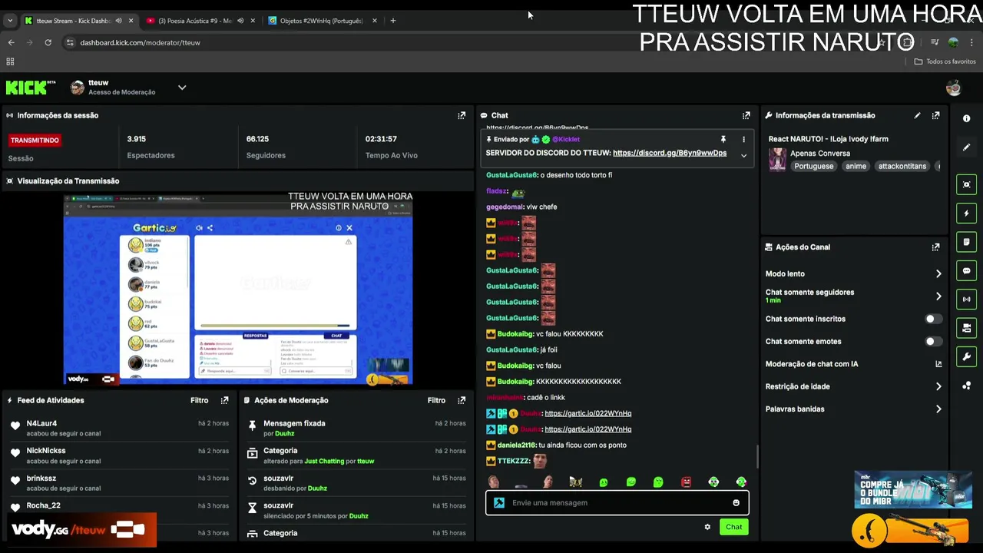Toggle the chat bubble sidebar icon
Image resolution: width=983 pixels, height=553 pixels.
coord(966,270)
